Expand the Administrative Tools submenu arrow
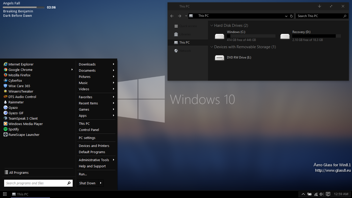352x198 pixels. click(x=114, y=160)
